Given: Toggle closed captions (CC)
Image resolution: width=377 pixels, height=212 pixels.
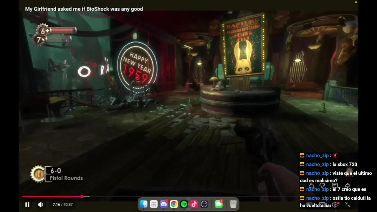Looking at the screenshot, I should (322, 204).
